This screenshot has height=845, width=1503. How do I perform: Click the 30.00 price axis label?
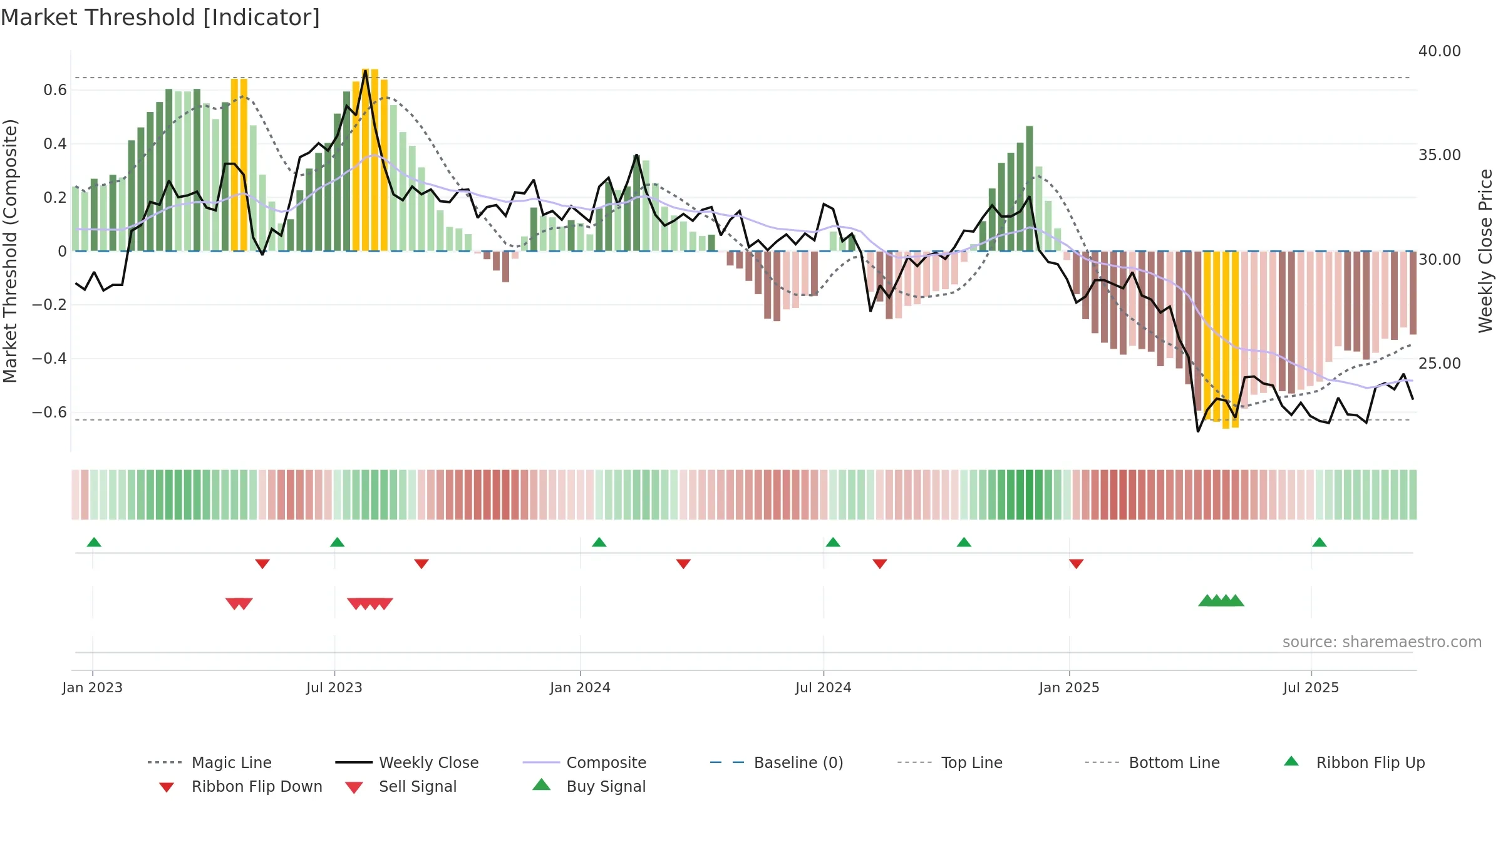(1440, 259)
